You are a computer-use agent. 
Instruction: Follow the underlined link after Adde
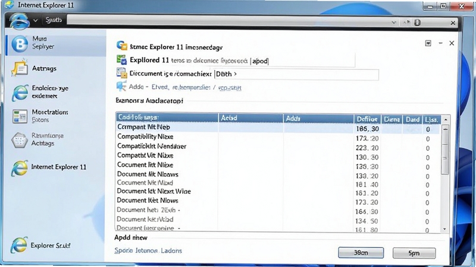coord(230,88)
